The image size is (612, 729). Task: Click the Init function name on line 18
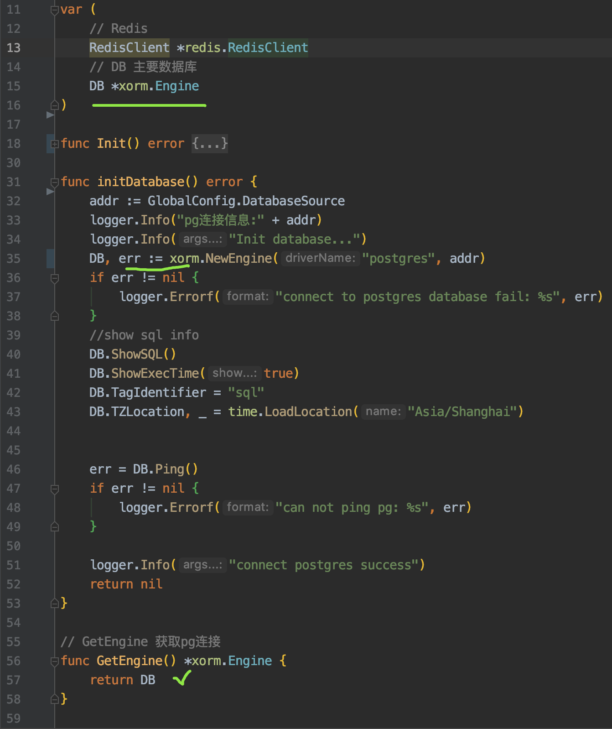point(111,144)
